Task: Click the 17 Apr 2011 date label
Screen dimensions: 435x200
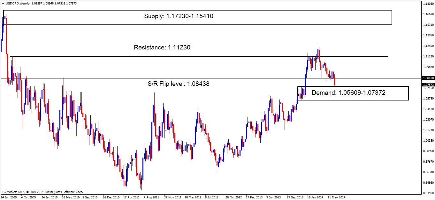Action: (x=131, y=197)
